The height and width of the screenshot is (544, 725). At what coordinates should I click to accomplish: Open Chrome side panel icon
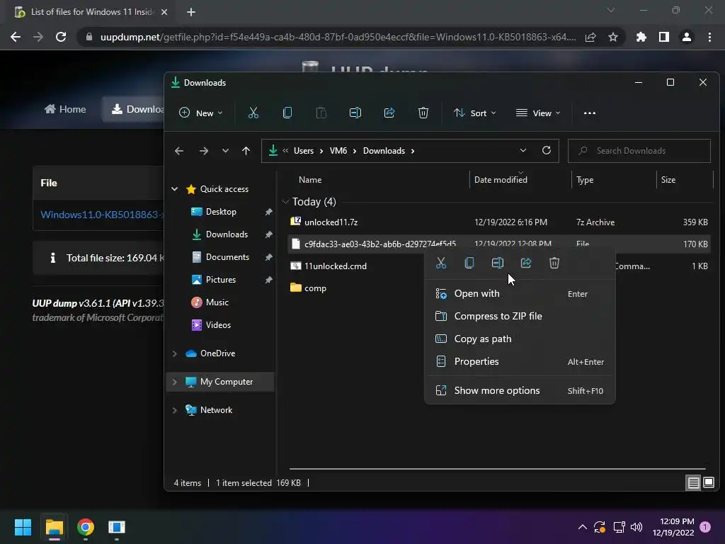pyautogui.click(x=663, y=37)
